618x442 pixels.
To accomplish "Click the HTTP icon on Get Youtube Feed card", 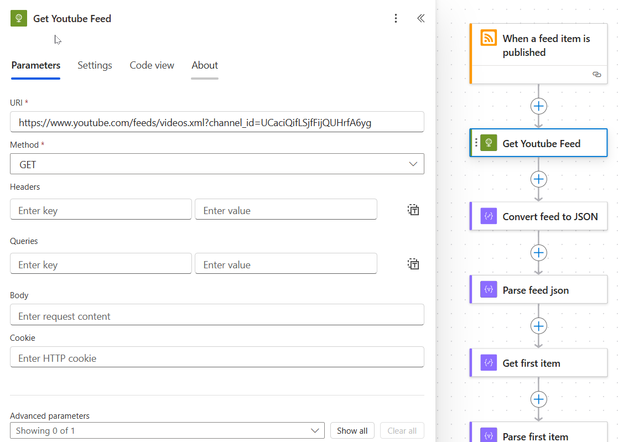I will [x=489, y=143].
